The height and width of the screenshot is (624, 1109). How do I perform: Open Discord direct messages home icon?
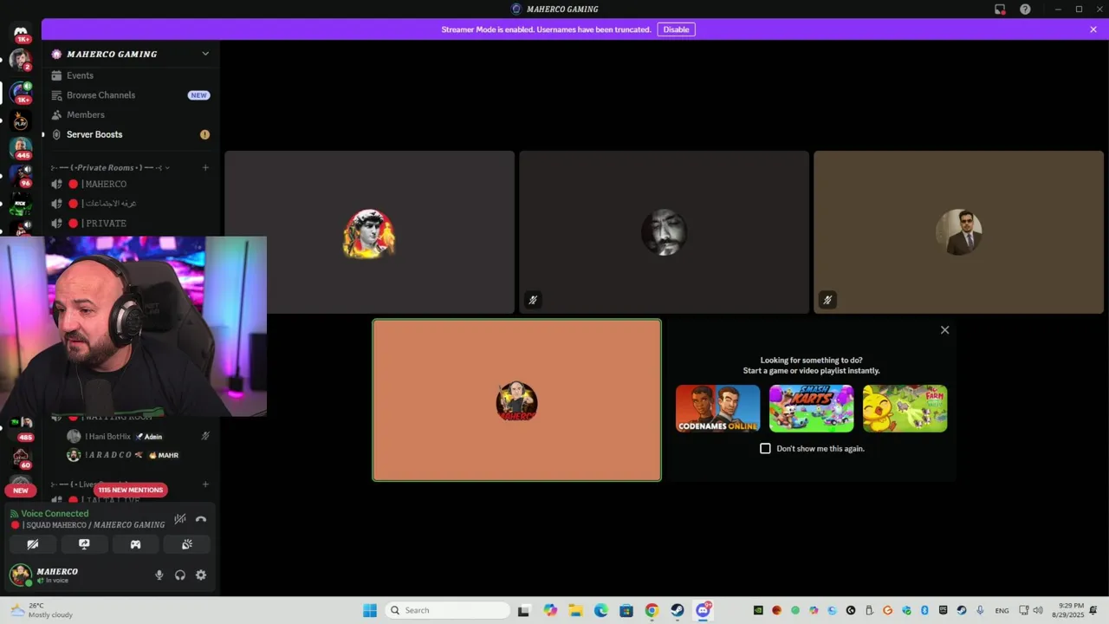click(x=21, y=31)
